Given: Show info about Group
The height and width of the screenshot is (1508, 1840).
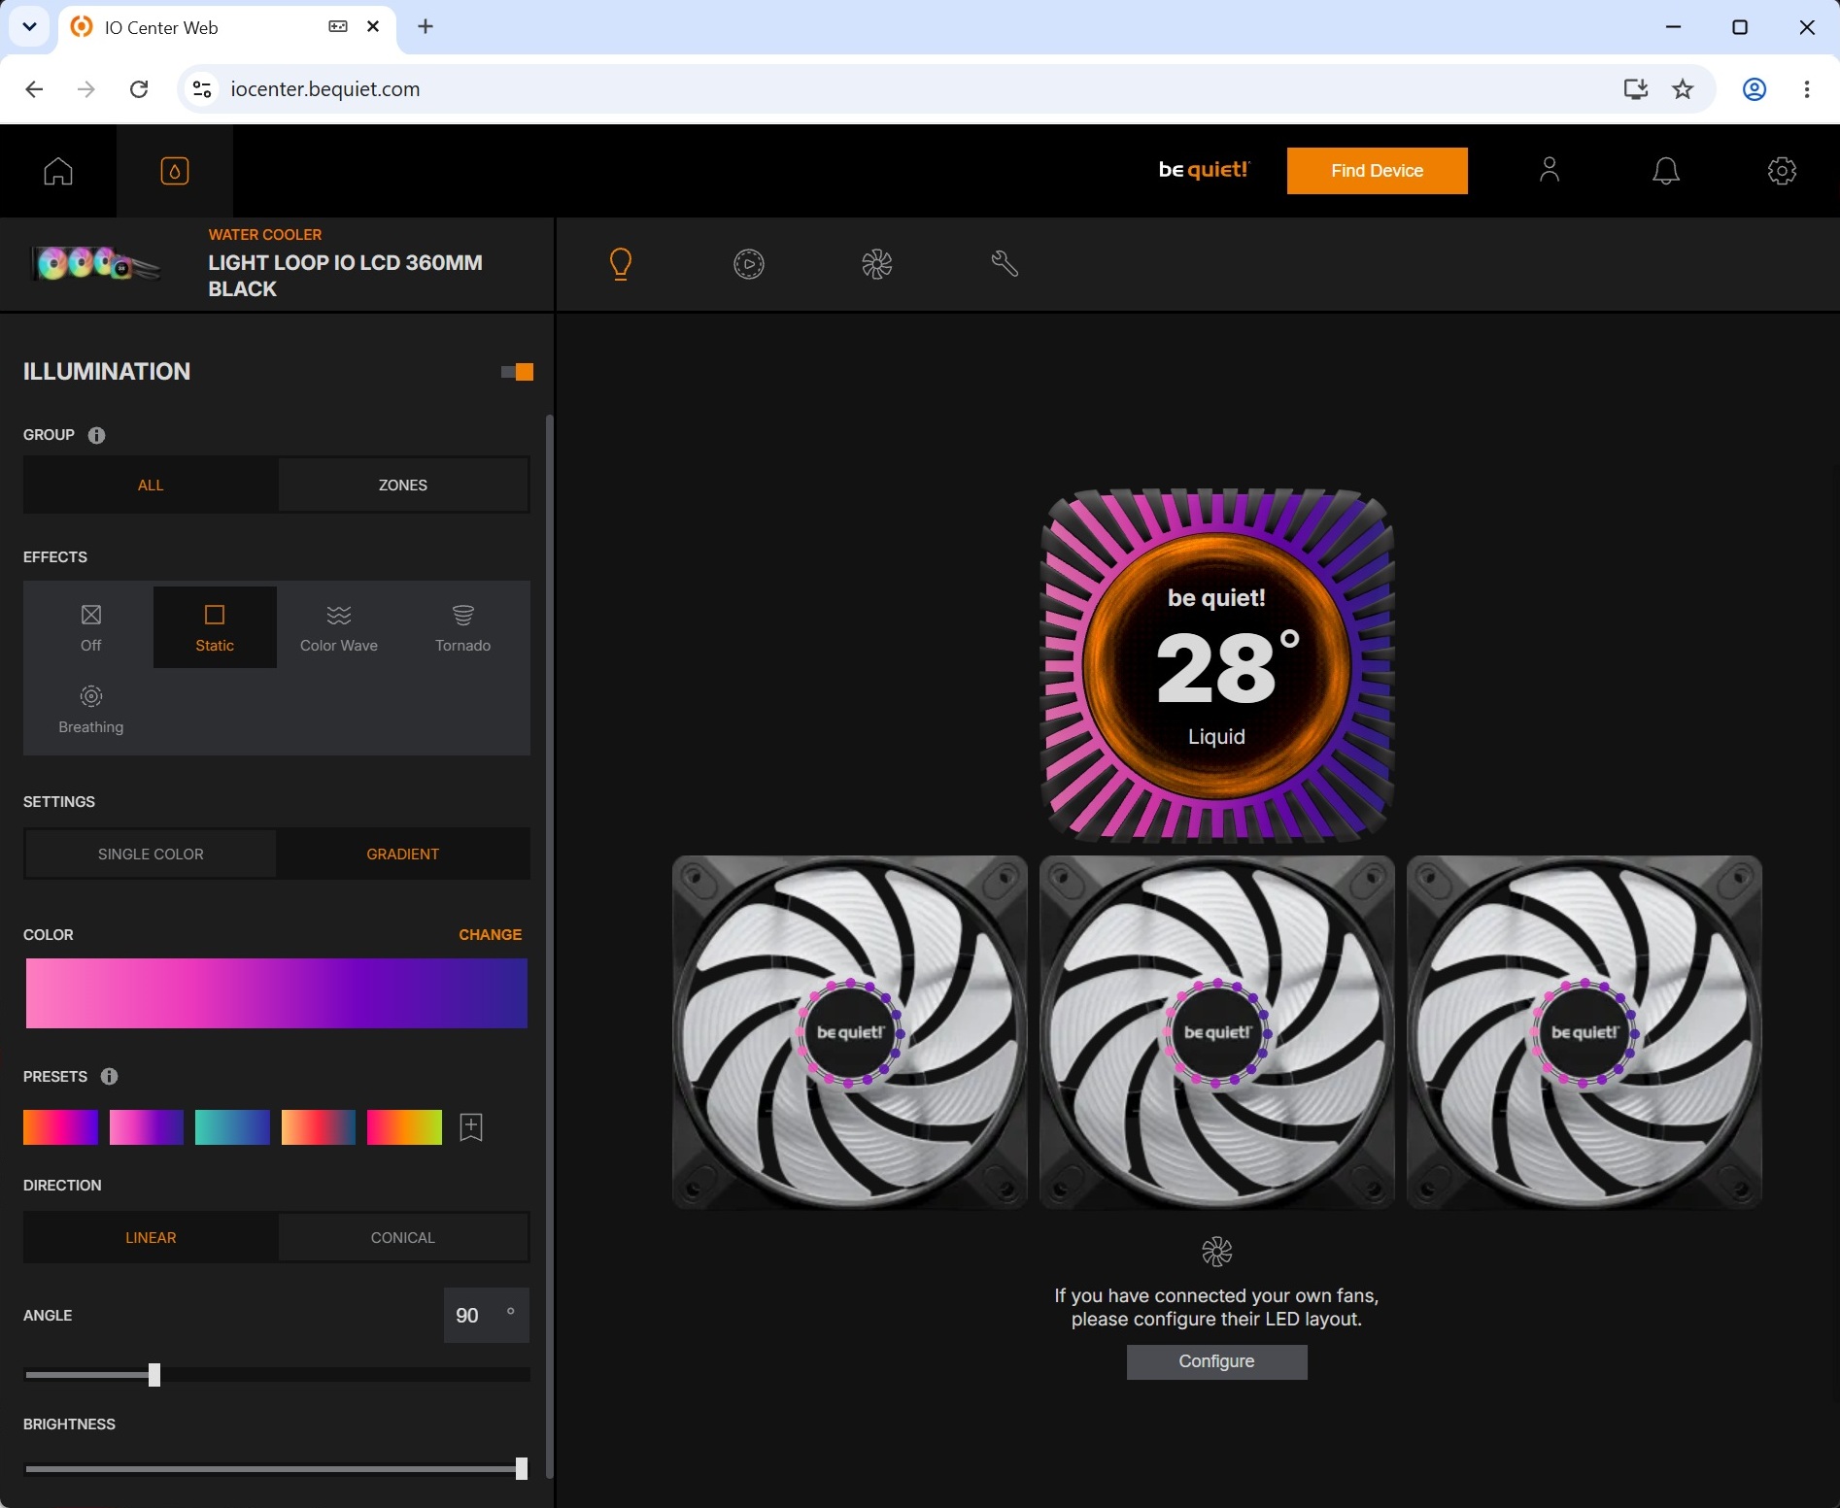Looking at the screenshot, I should tap(96, 435).
